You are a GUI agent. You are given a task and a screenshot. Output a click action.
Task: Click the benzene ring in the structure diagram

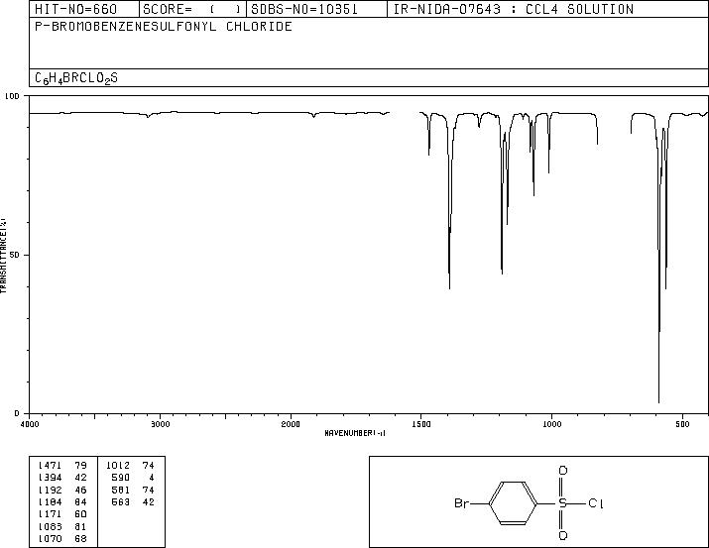tap(514, 502)
